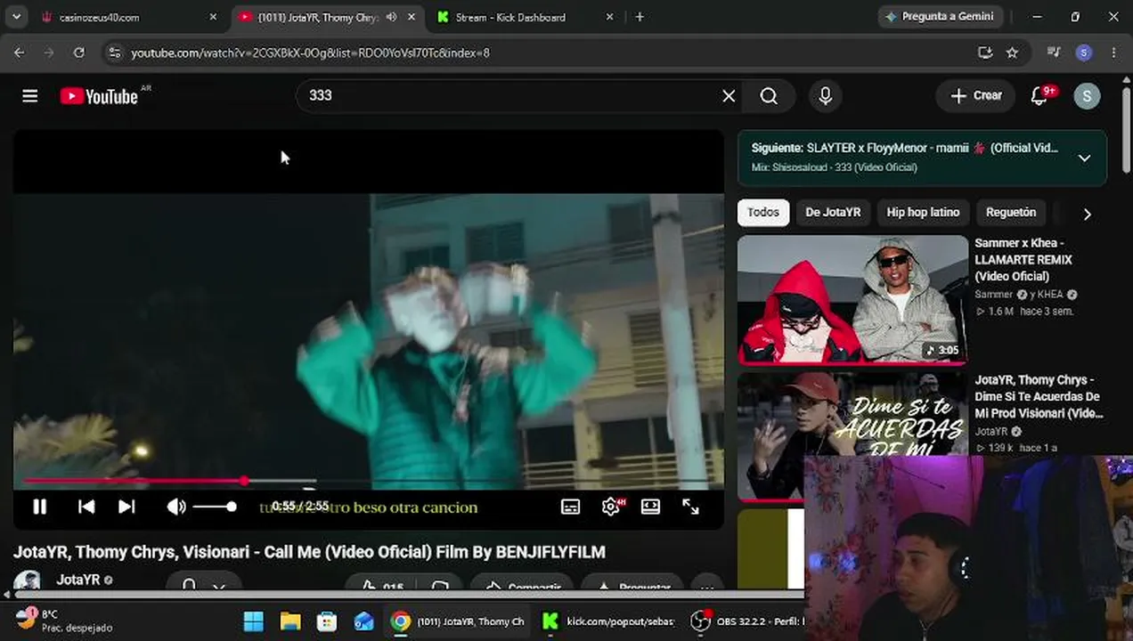Open the tab search dropdown

pos(15,17)
